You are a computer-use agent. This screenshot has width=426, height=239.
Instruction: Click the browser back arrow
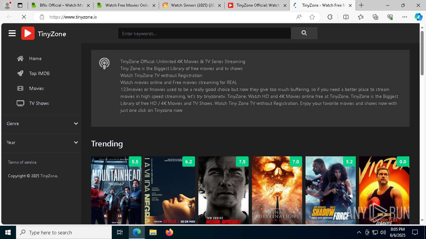9,17
